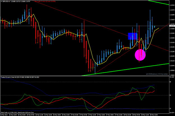Open the chart dropdown triangle beside GBPUSD,H1

pos(1,1)
